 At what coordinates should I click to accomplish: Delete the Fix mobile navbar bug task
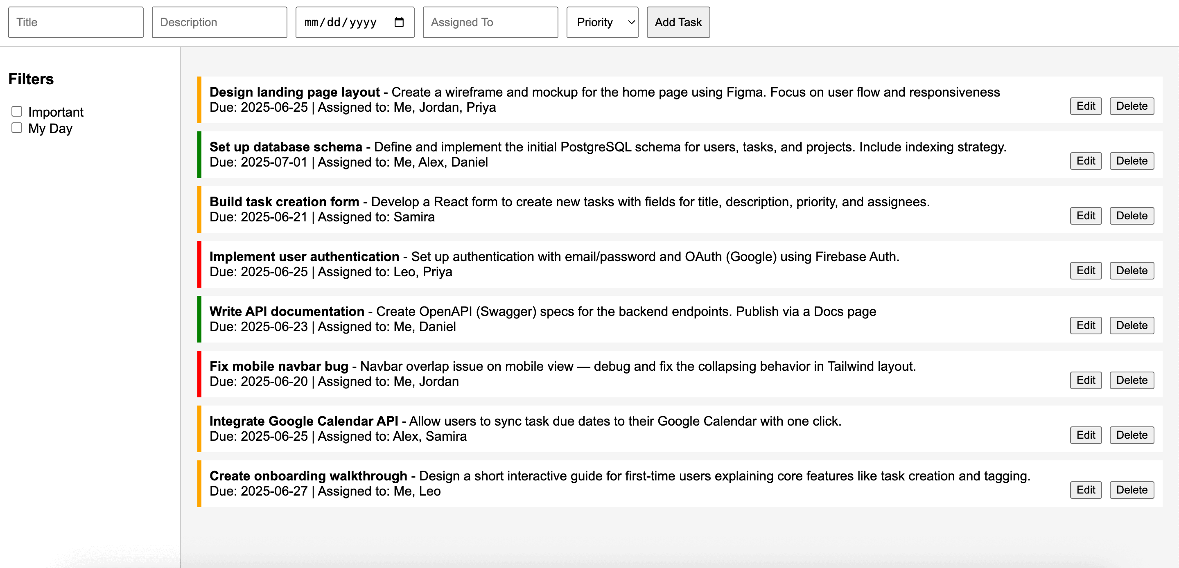(x=1132, y=380)
